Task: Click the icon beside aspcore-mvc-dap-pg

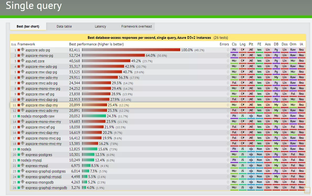Action: point(23,99)
